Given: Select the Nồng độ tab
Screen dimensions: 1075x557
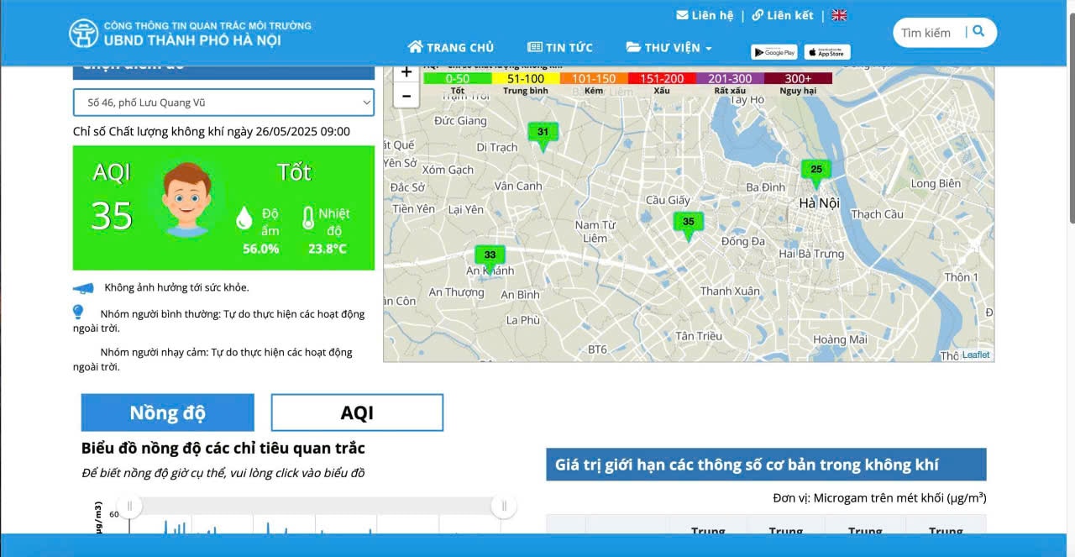Looking at the screenshot, I should point(167,412).
